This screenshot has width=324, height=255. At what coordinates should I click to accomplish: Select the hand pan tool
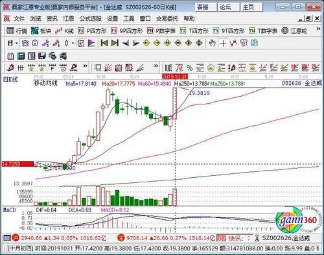(x=213, y=43)
